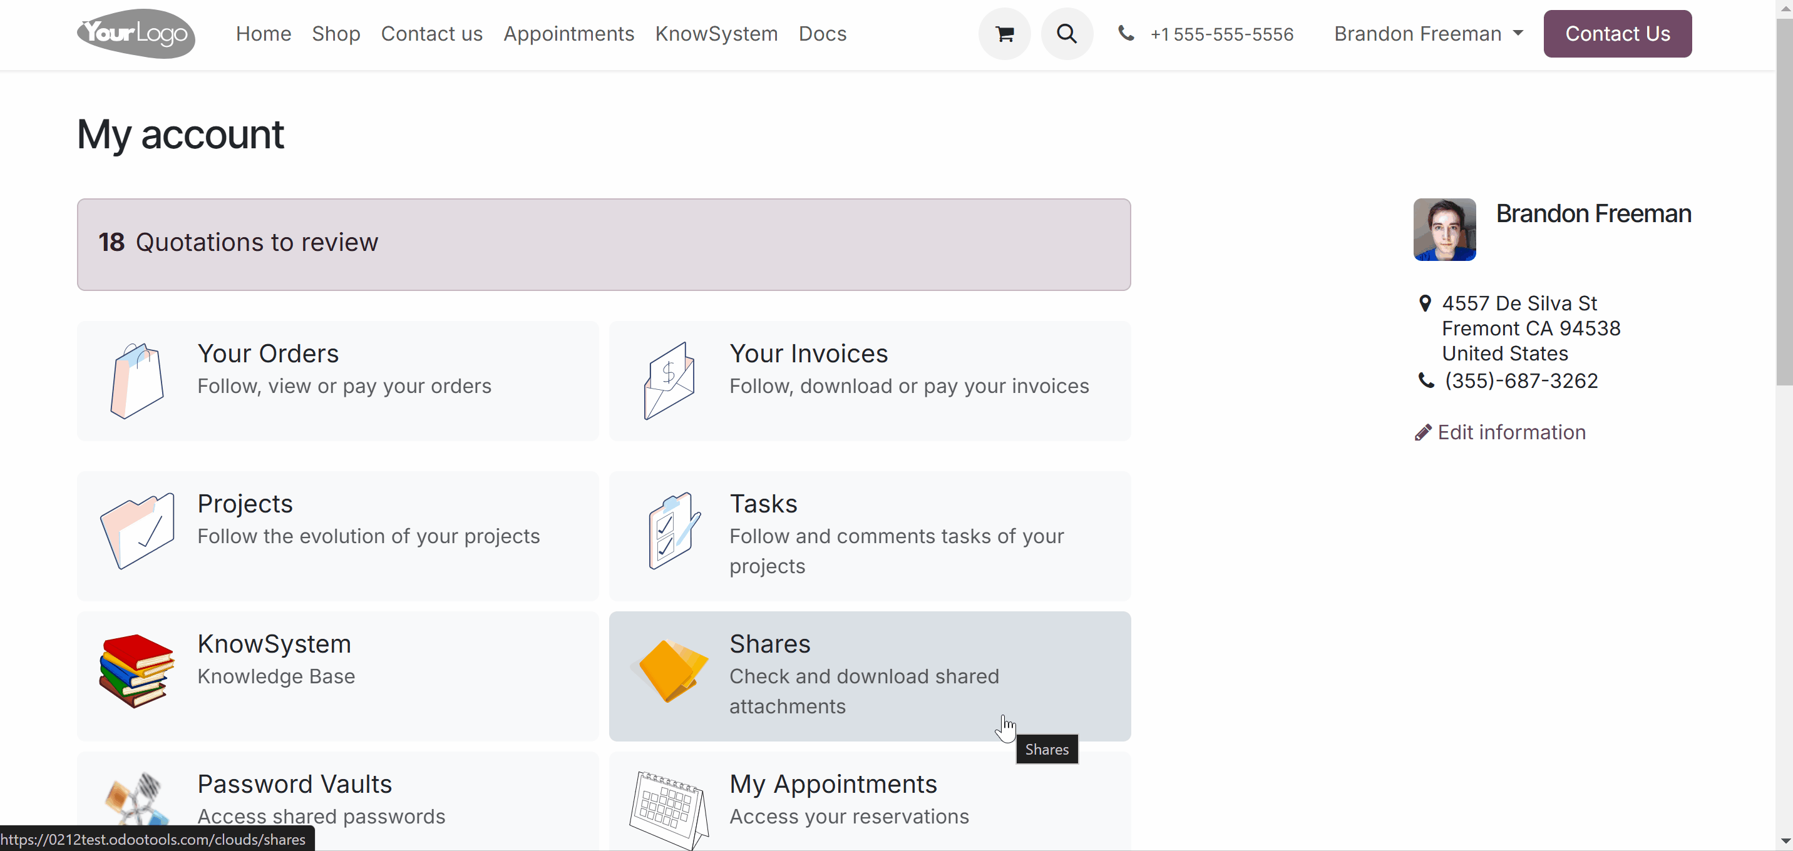Open the Your Orders title link
The width and height of the screenshot is (1793, 851).
[x=268, y=354]
